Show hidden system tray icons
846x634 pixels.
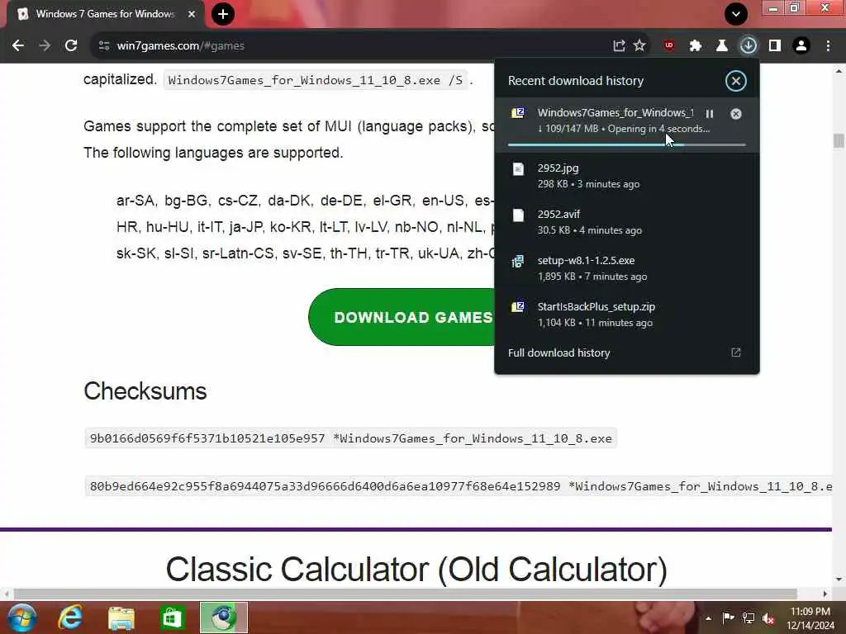(708, 618)
